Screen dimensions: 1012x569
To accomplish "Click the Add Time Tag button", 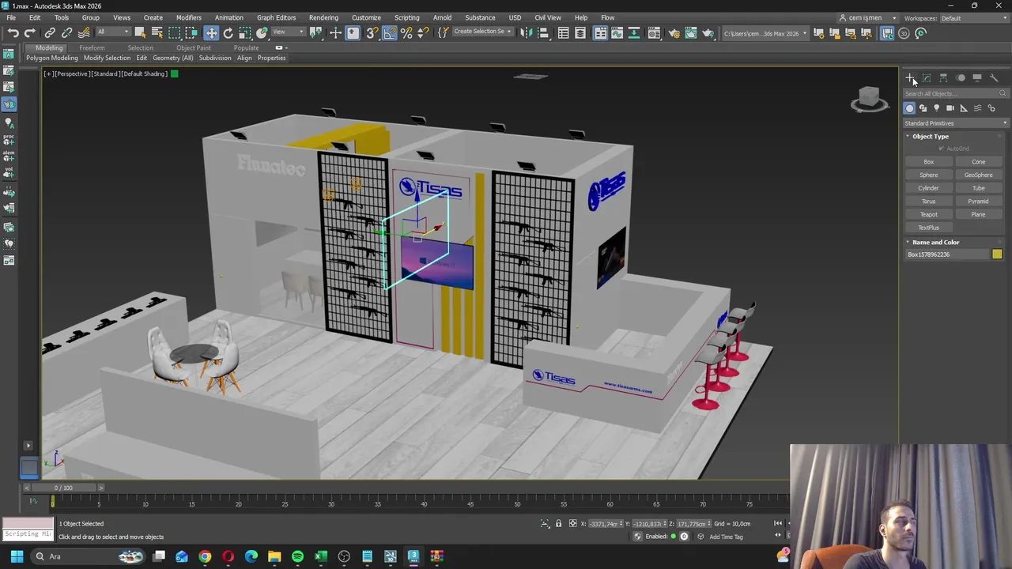I will (726, 537).
